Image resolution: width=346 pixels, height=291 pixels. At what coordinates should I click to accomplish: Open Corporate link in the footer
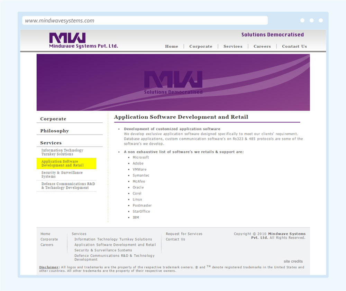click(x=49, y=240)
